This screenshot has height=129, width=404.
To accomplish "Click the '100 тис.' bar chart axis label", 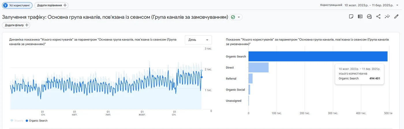I will (276, 113).
